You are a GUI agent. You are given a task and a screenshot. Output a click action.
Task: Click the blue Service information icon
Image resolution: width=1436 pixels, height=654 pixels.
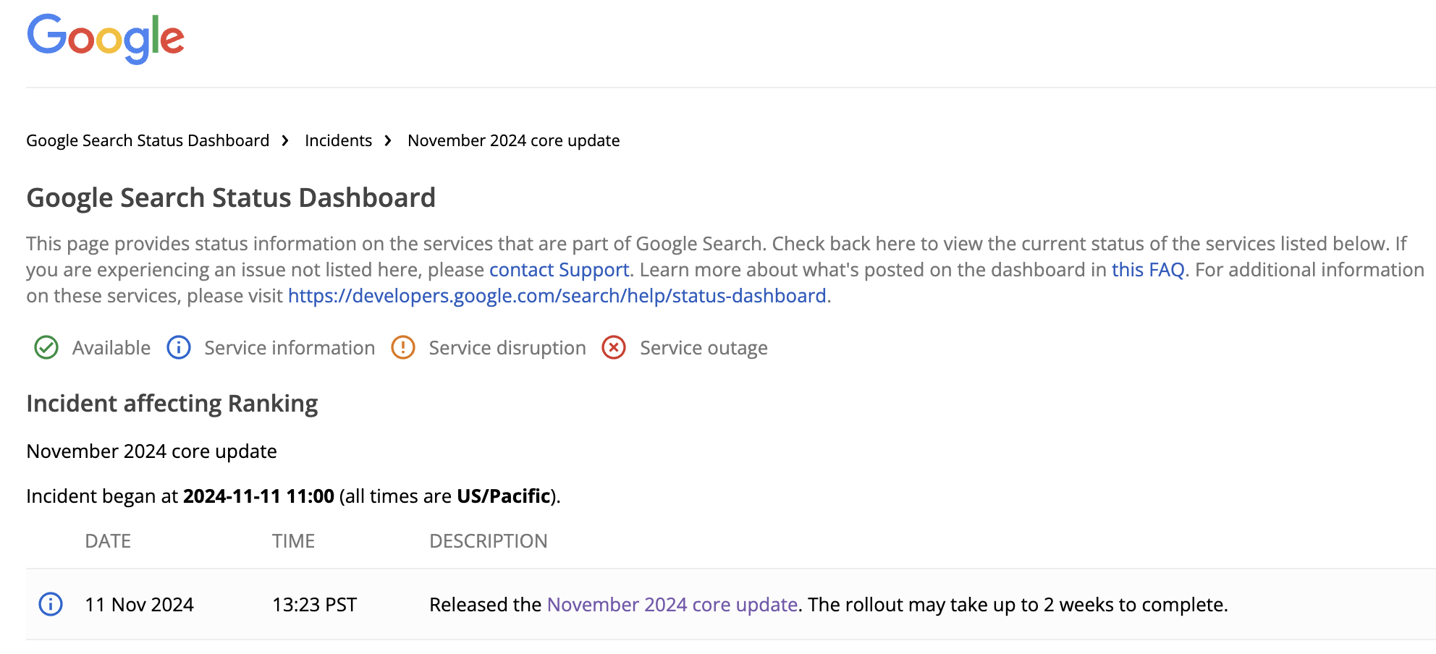click(x=179, y=348)
